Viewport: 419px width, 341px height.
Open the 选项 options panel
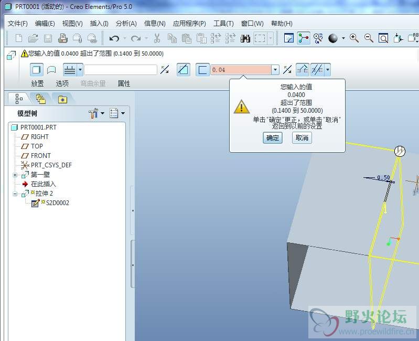pos(62,83)
